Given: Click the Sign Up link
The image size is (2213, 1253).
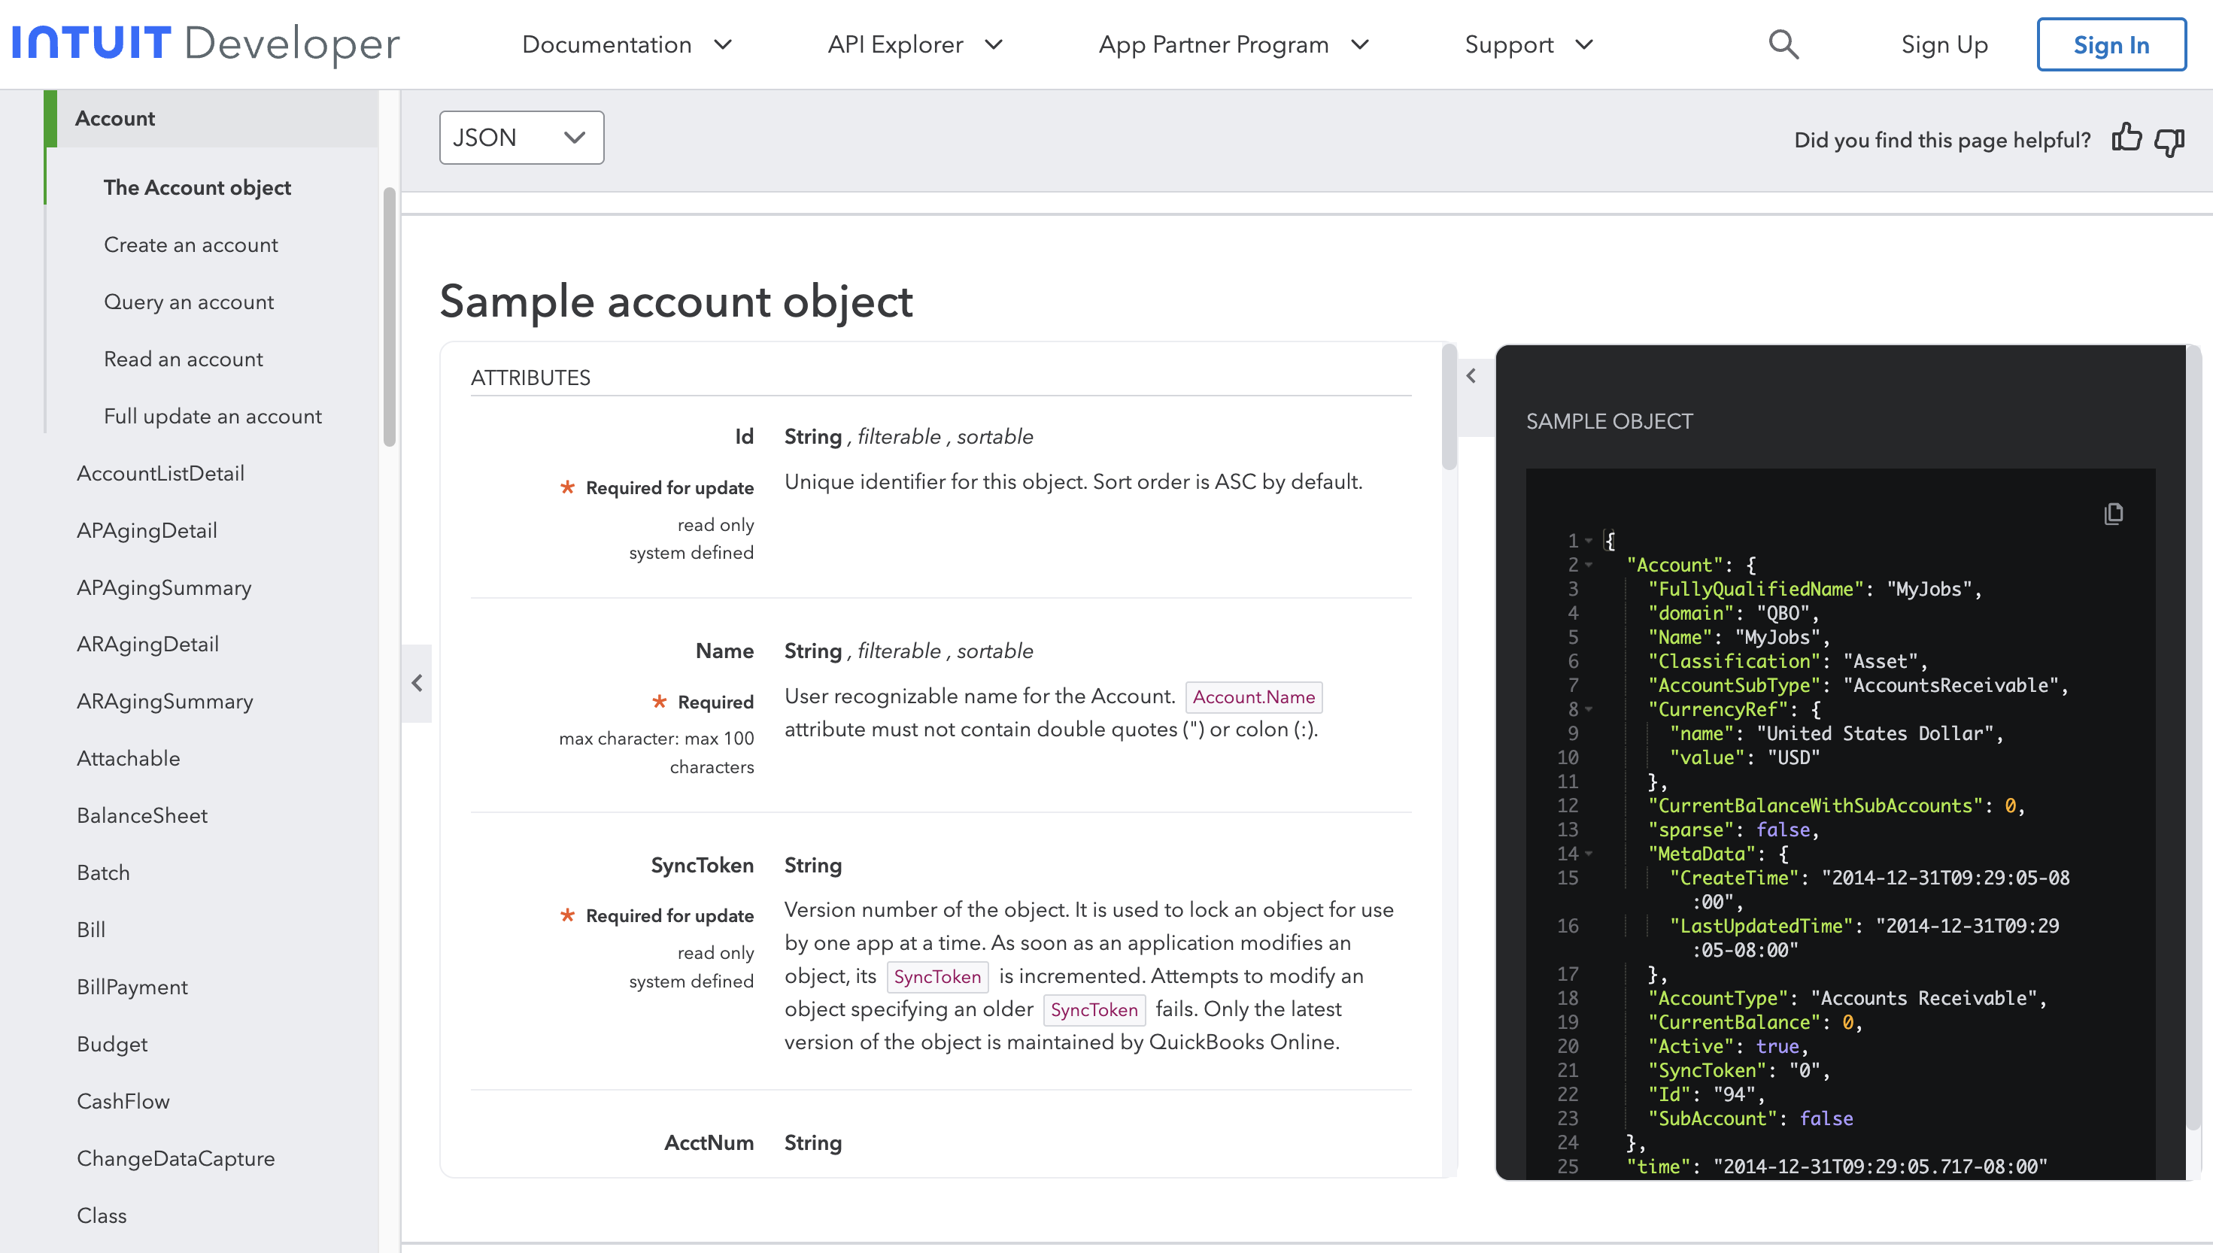Looking at the screenshot, I should pyautogui.click(x=1944, y=45).
